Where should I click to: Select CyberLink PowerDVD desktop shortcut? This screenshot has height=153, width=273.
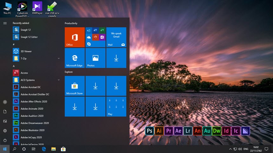22,10
